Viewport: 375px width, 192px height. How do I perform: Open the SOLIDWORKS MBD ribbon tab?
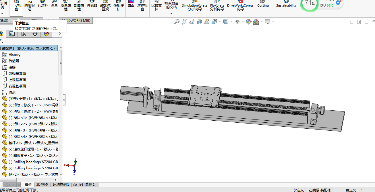pyautogui.click(x=76, y=21)
